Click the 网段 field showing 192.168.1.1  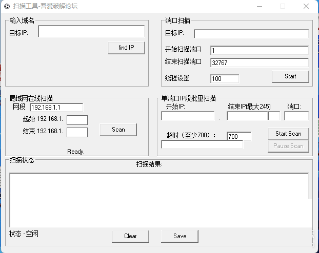pyautogui.click(x=56, y=108)
